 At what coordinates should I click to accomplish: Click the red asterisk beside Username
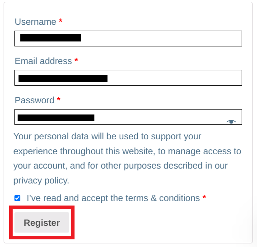(61, 21)
